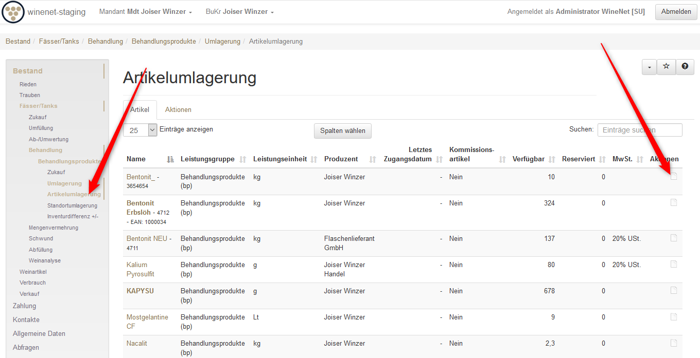This screenshot has width=700, height=358.
Task: Sort by Produzent column arrows
Action: pos(370,159)
